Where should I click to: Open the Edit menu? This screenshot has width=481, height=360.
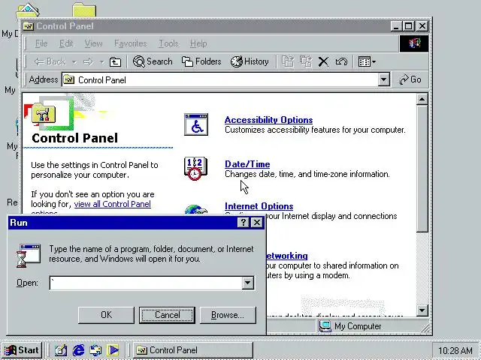(66, 43)
